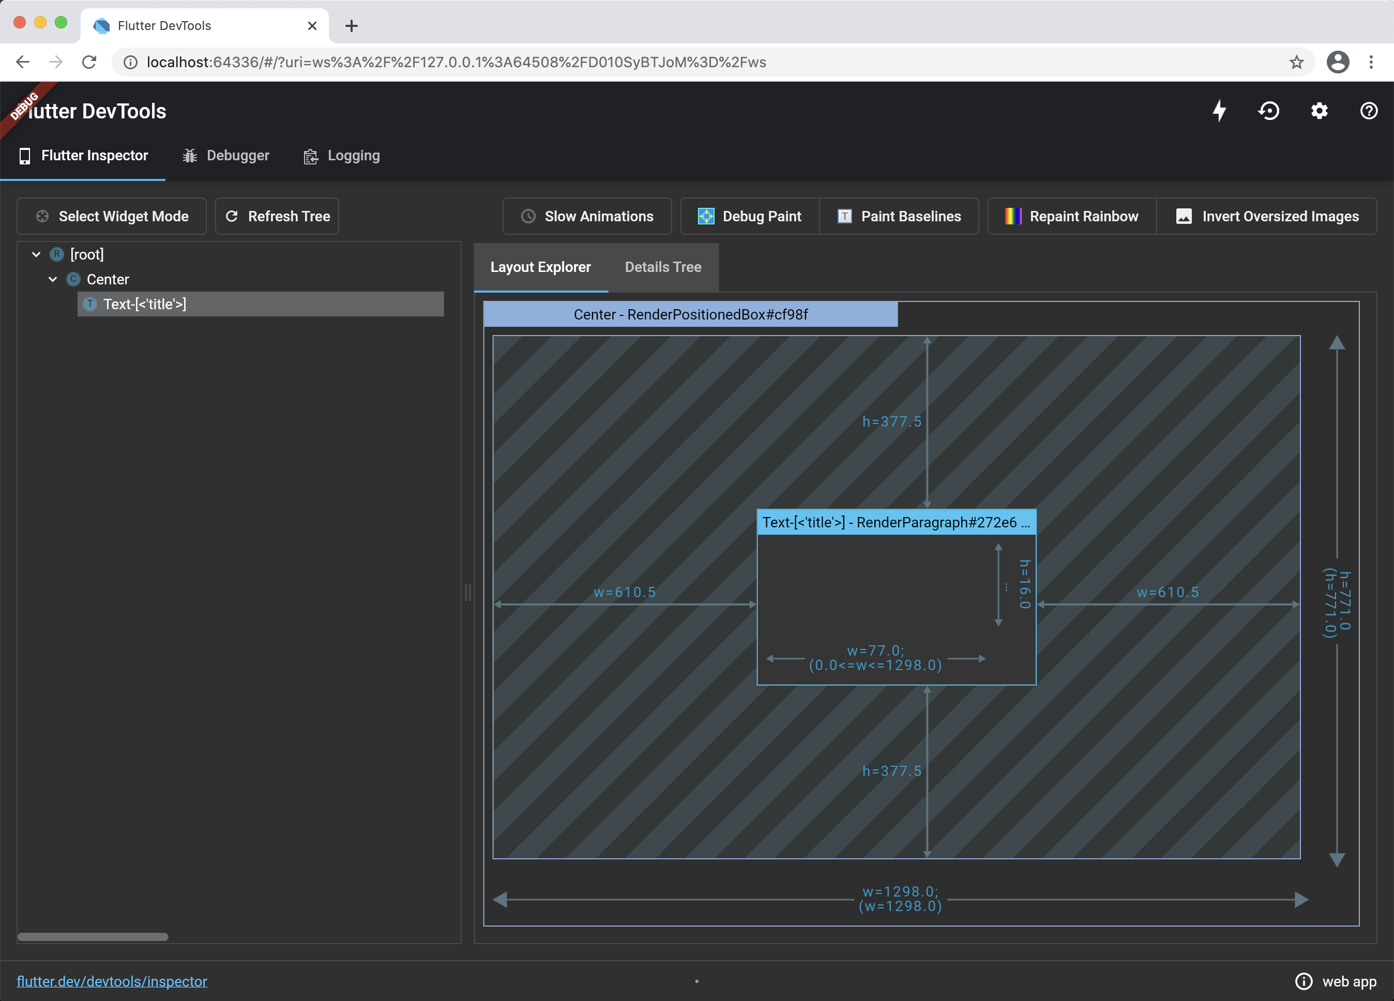1394x1001 pixels.
Task: Open the Logging panel via its icon
Action: tap(310, 156)
